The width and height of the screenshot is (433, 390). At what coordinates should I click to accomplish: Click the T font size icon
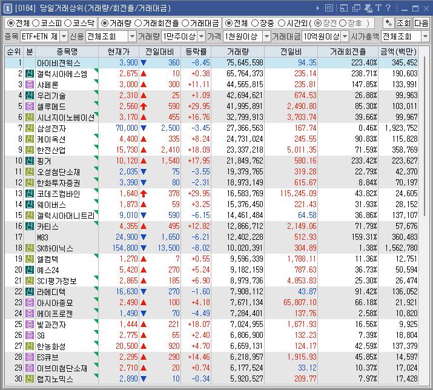378,8
